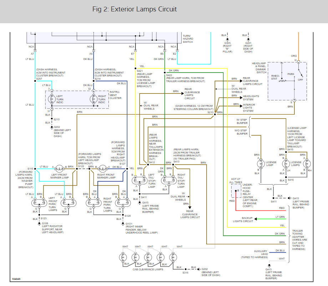The height and width of the screenshot is (286, 328).
Task: Click the CAB CLEARANCE LAMPS label
Action: (x=148, y=270)
